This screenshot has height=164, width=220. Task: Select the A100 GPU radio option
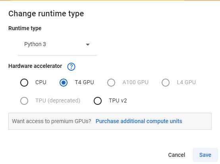[111, 83]
